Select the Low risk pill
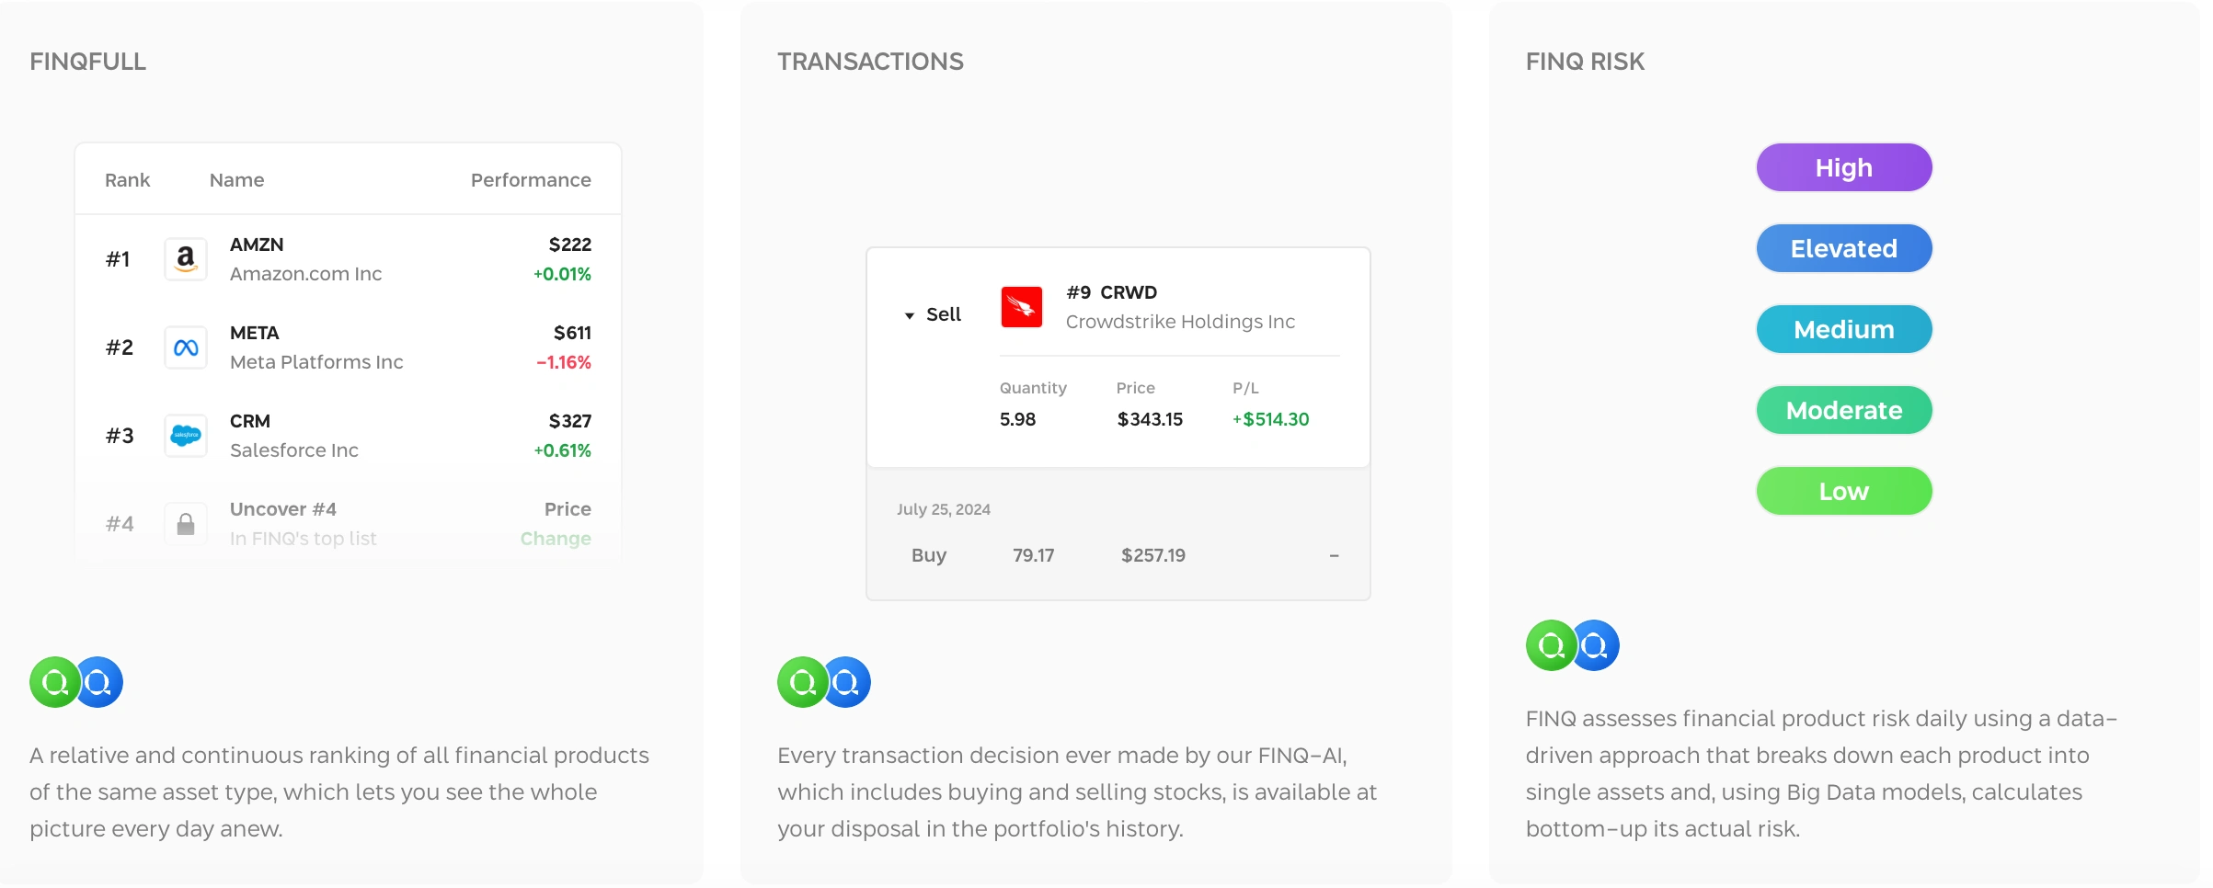This screenshot has height=888, width=2213. [x=1843, y=492]
